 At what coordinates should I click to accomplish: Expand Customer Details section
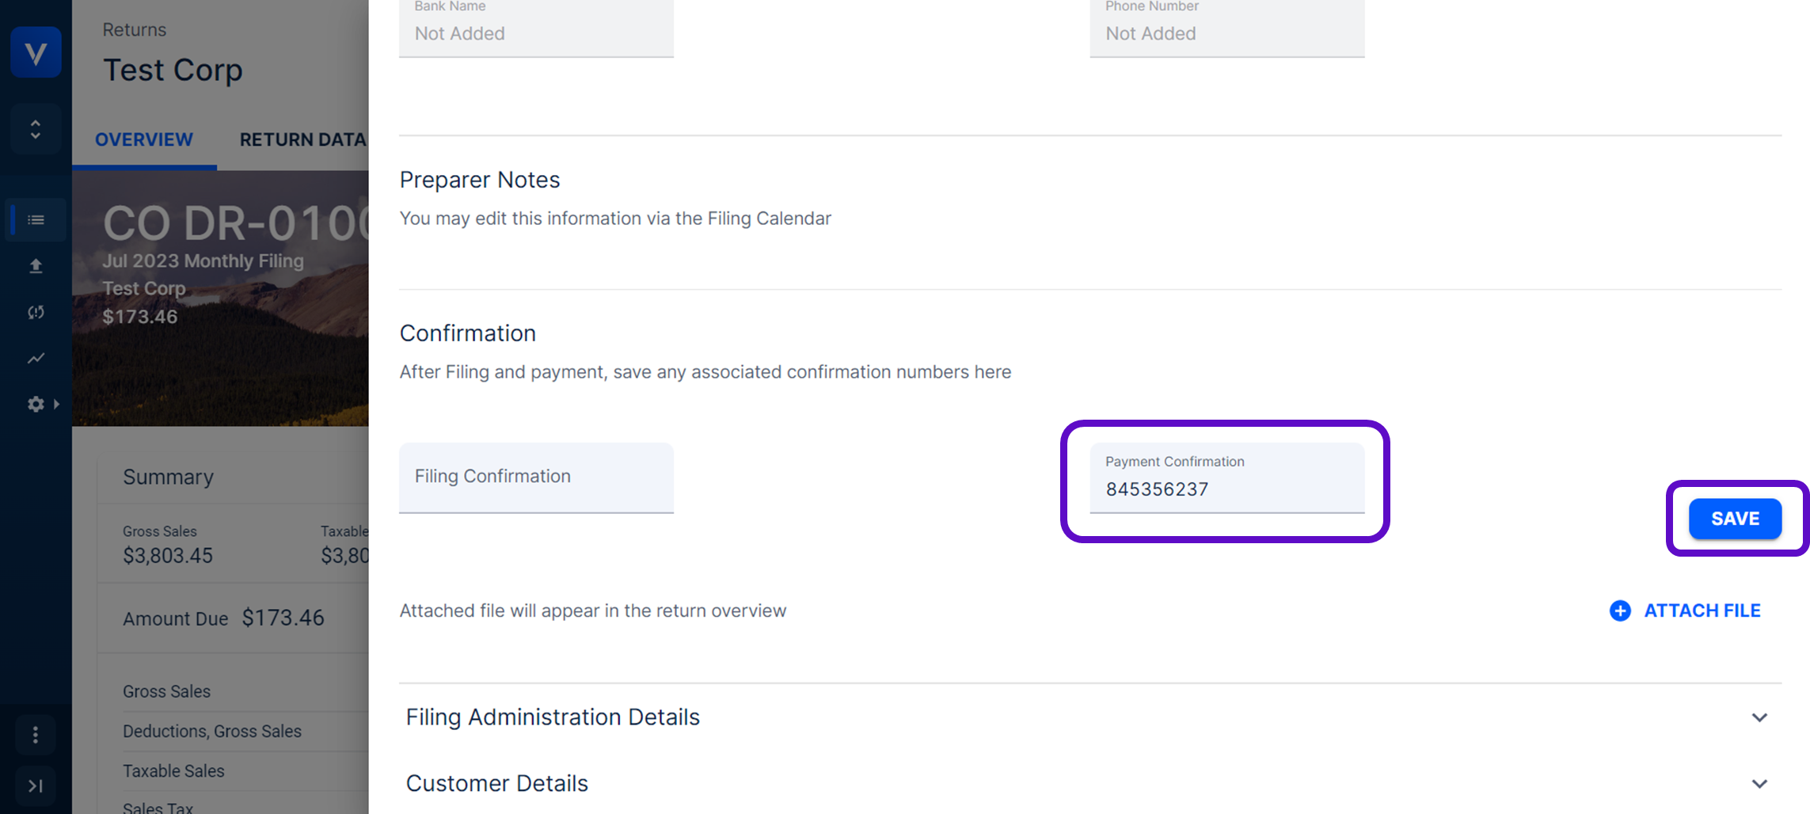pos(1759,784)
